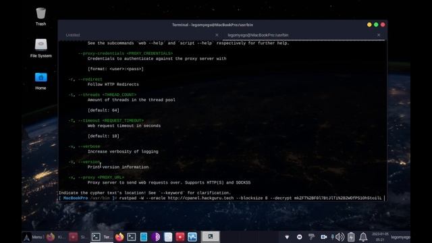The width and height of the screenshot is (432, 243).
Task: Open the display settings tray icon
Action: (311, 237)
